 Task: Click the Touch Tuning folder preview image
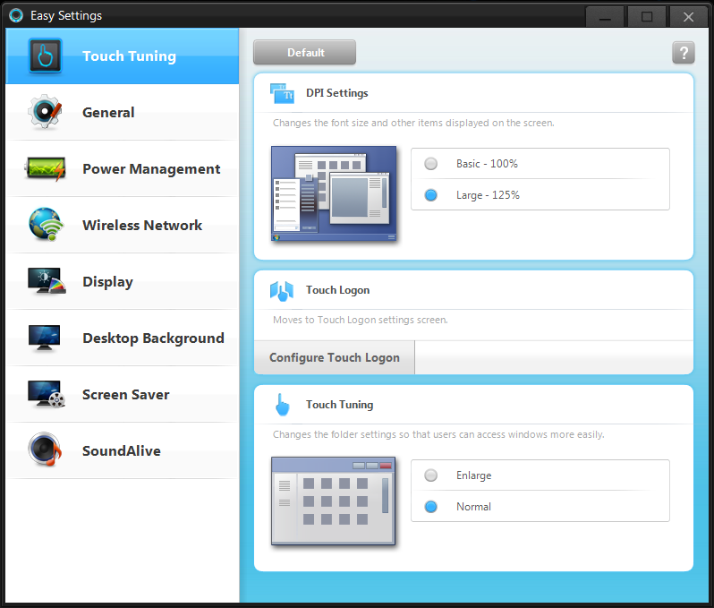[x=334, y=501]
